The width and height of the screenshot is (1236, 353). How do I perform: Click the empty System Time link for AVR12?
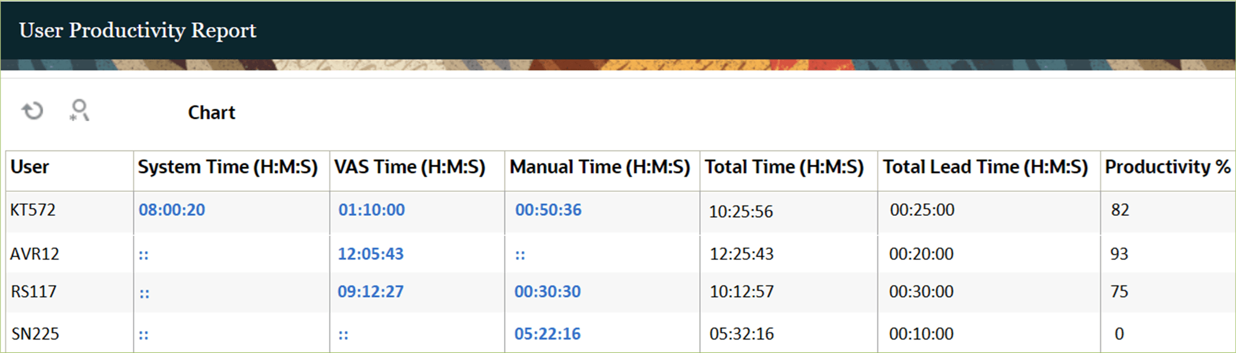tap(143, 254)
